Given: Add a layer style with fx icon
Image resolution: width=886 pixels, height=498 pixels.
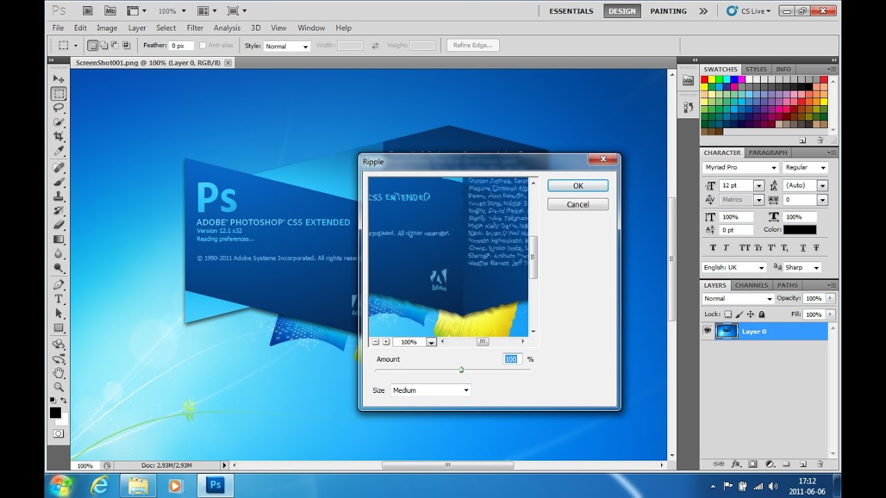Looking at the screenshot, I should click(x=736, y=464).
